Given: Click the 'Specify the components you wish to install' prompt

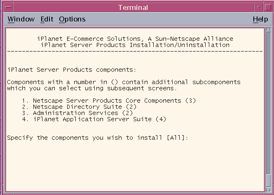Looking at the screenshot, I should coord(98,138).
